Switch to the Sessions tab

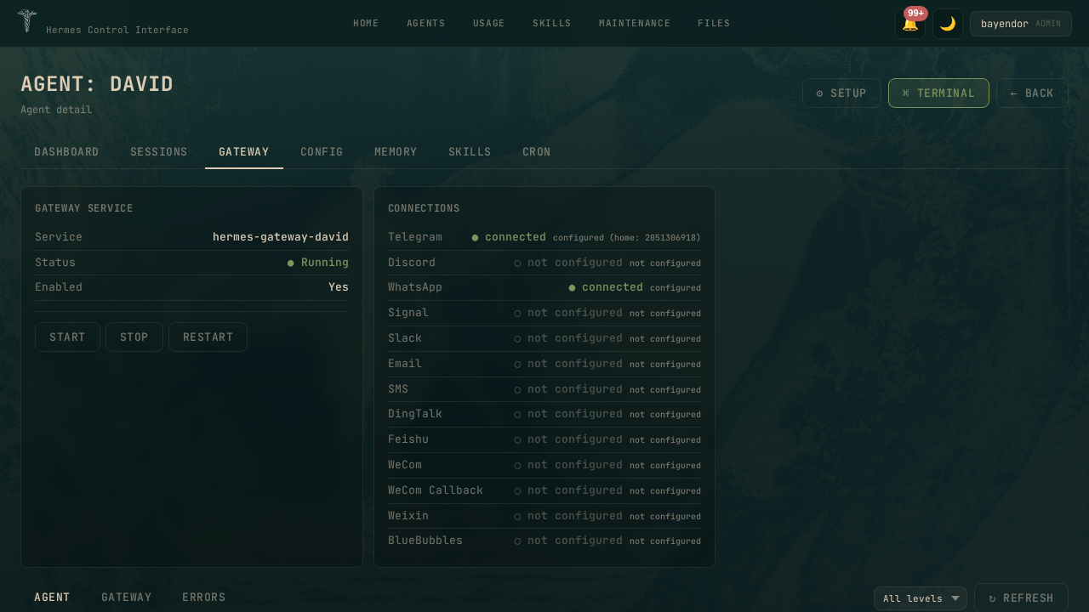click(x=158, y=152)
